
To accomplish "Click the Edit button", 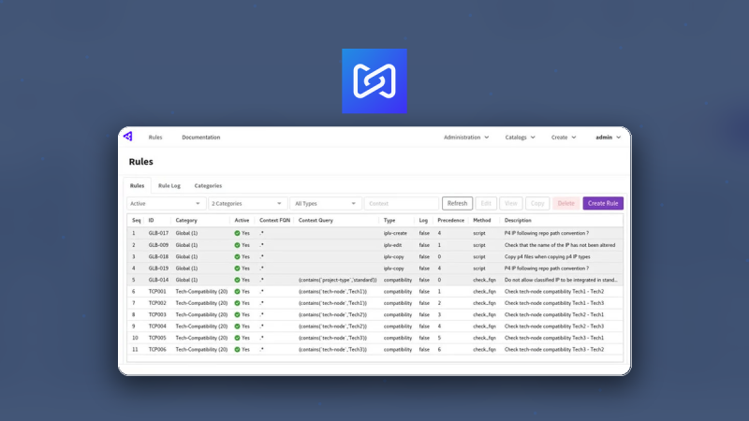I will pos(486,203).
